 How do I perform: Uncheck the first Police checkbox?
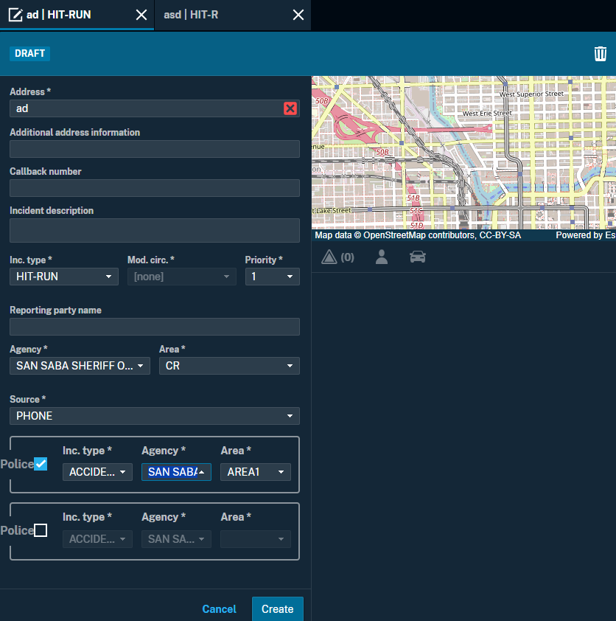pyautogui.click(x=41, y=464)
